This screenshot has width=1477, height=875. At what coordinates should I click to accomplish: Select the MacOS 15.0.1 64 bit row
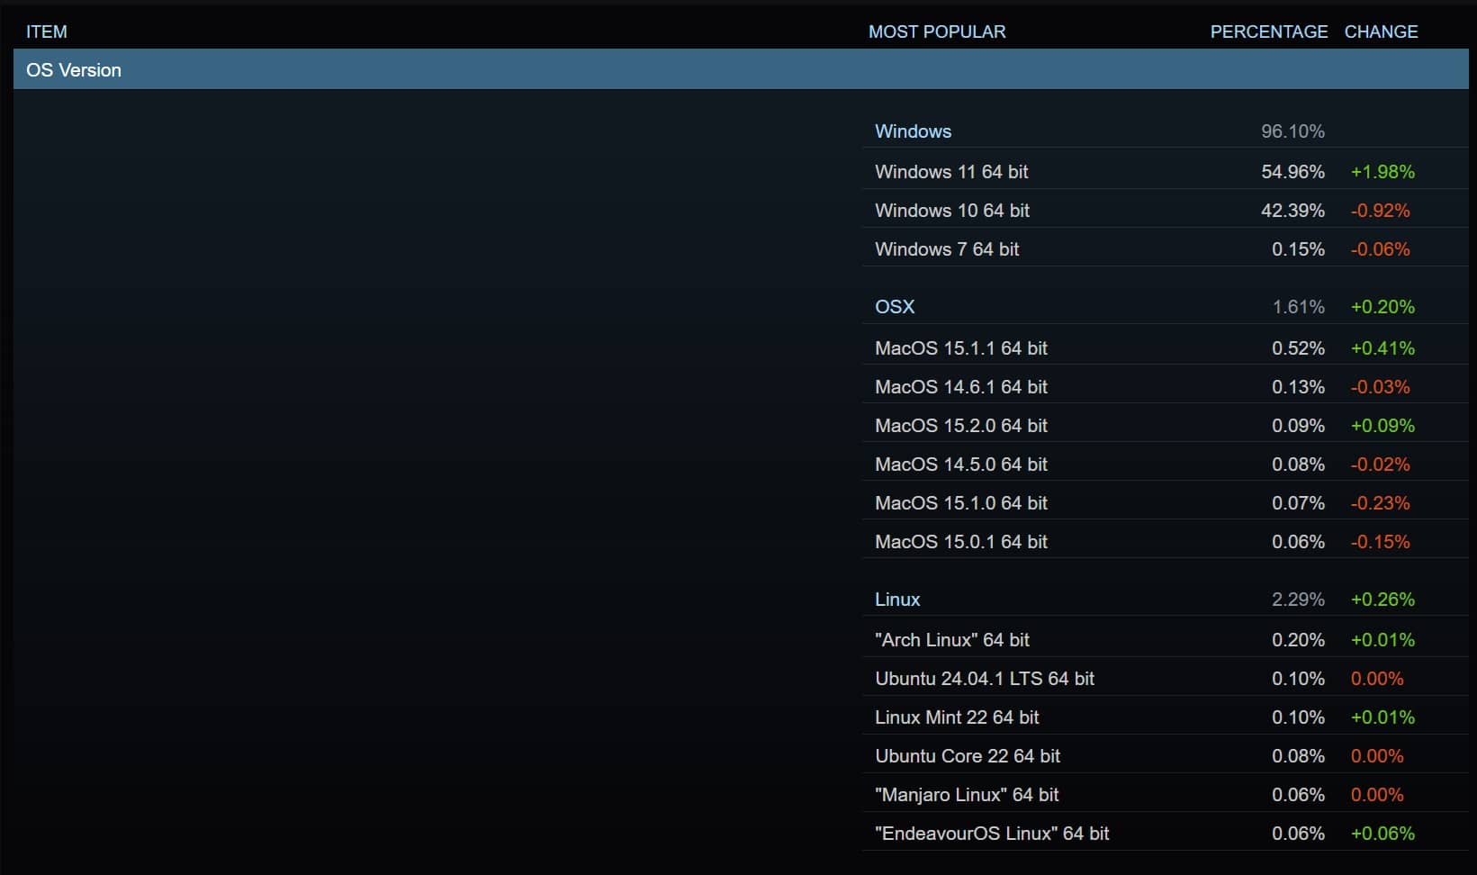coord(1166,541)
